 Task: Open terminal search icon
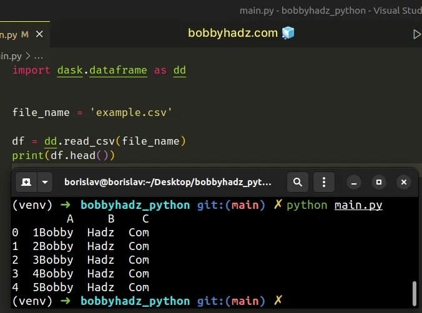pos(297,182)
